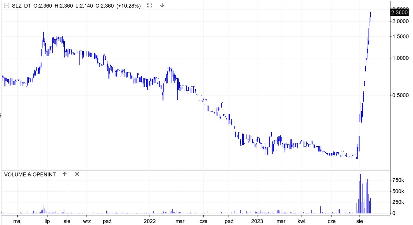The height and width of the screenshot is (225, 413).
Task: Move the price pane down
Action: (162, 5)
